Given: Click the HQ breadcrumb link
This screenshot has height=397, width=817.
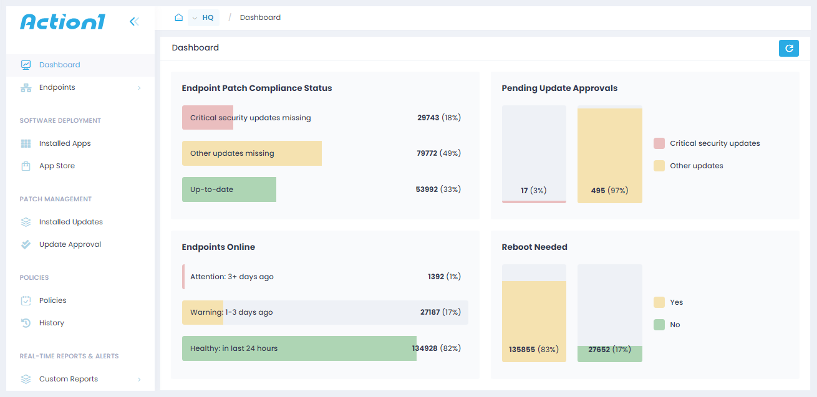Looking at the screenshot, I should (206, 17).
